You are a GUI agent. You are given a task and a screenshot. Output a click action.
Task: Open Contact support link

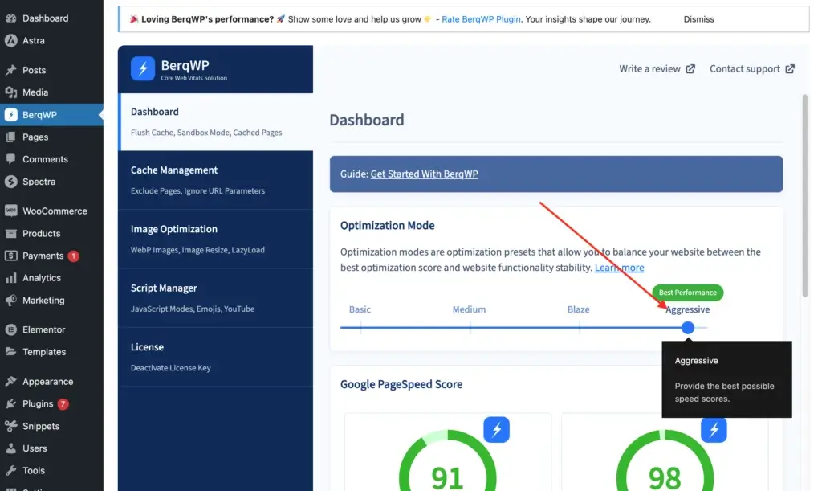(x=751, y=69)
